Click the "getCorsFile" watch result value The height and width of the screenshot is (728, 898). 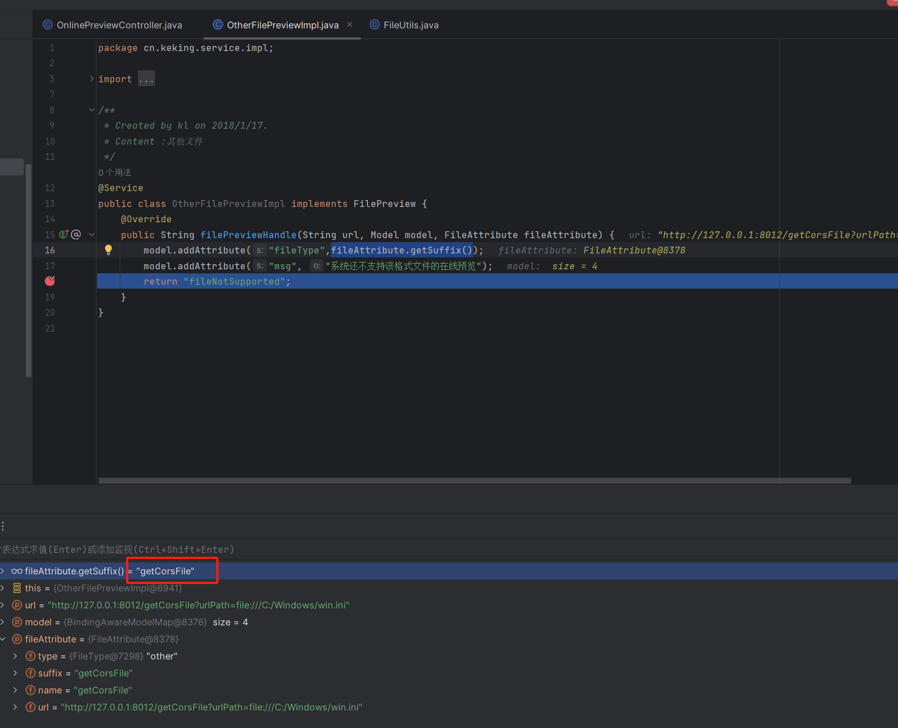(165, 571)
